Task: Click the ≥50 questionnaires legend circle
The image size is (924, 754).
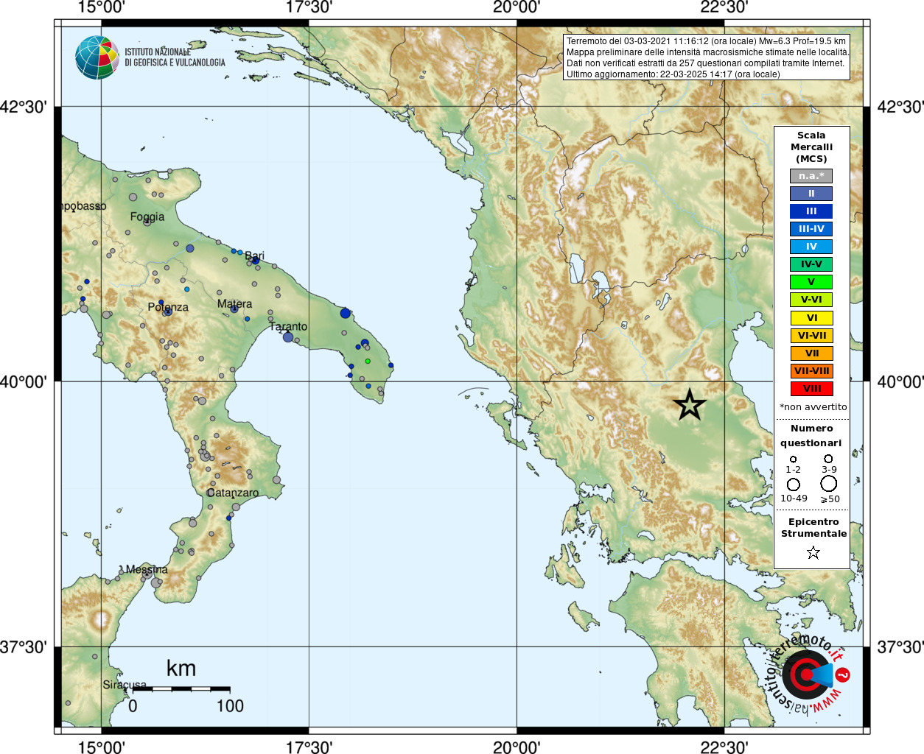Action: pos(829,484)
